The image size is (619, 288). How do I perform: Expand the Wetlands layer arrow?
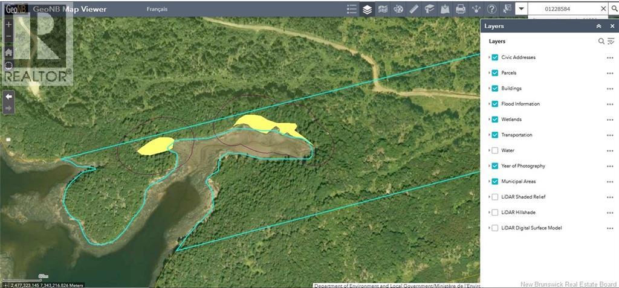coord(489,119)
